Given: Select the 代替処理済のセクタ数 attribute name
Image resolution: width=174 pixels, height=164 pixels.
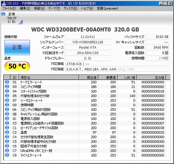Looking at the screenshot, I should [35, 96].
